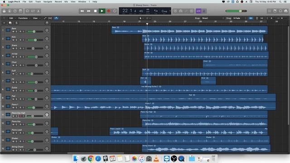Toggle the global Solo S button
Image resolution: width=290 pixels, height=163 pixels.
pyautogui.click(x=16, y=23)
